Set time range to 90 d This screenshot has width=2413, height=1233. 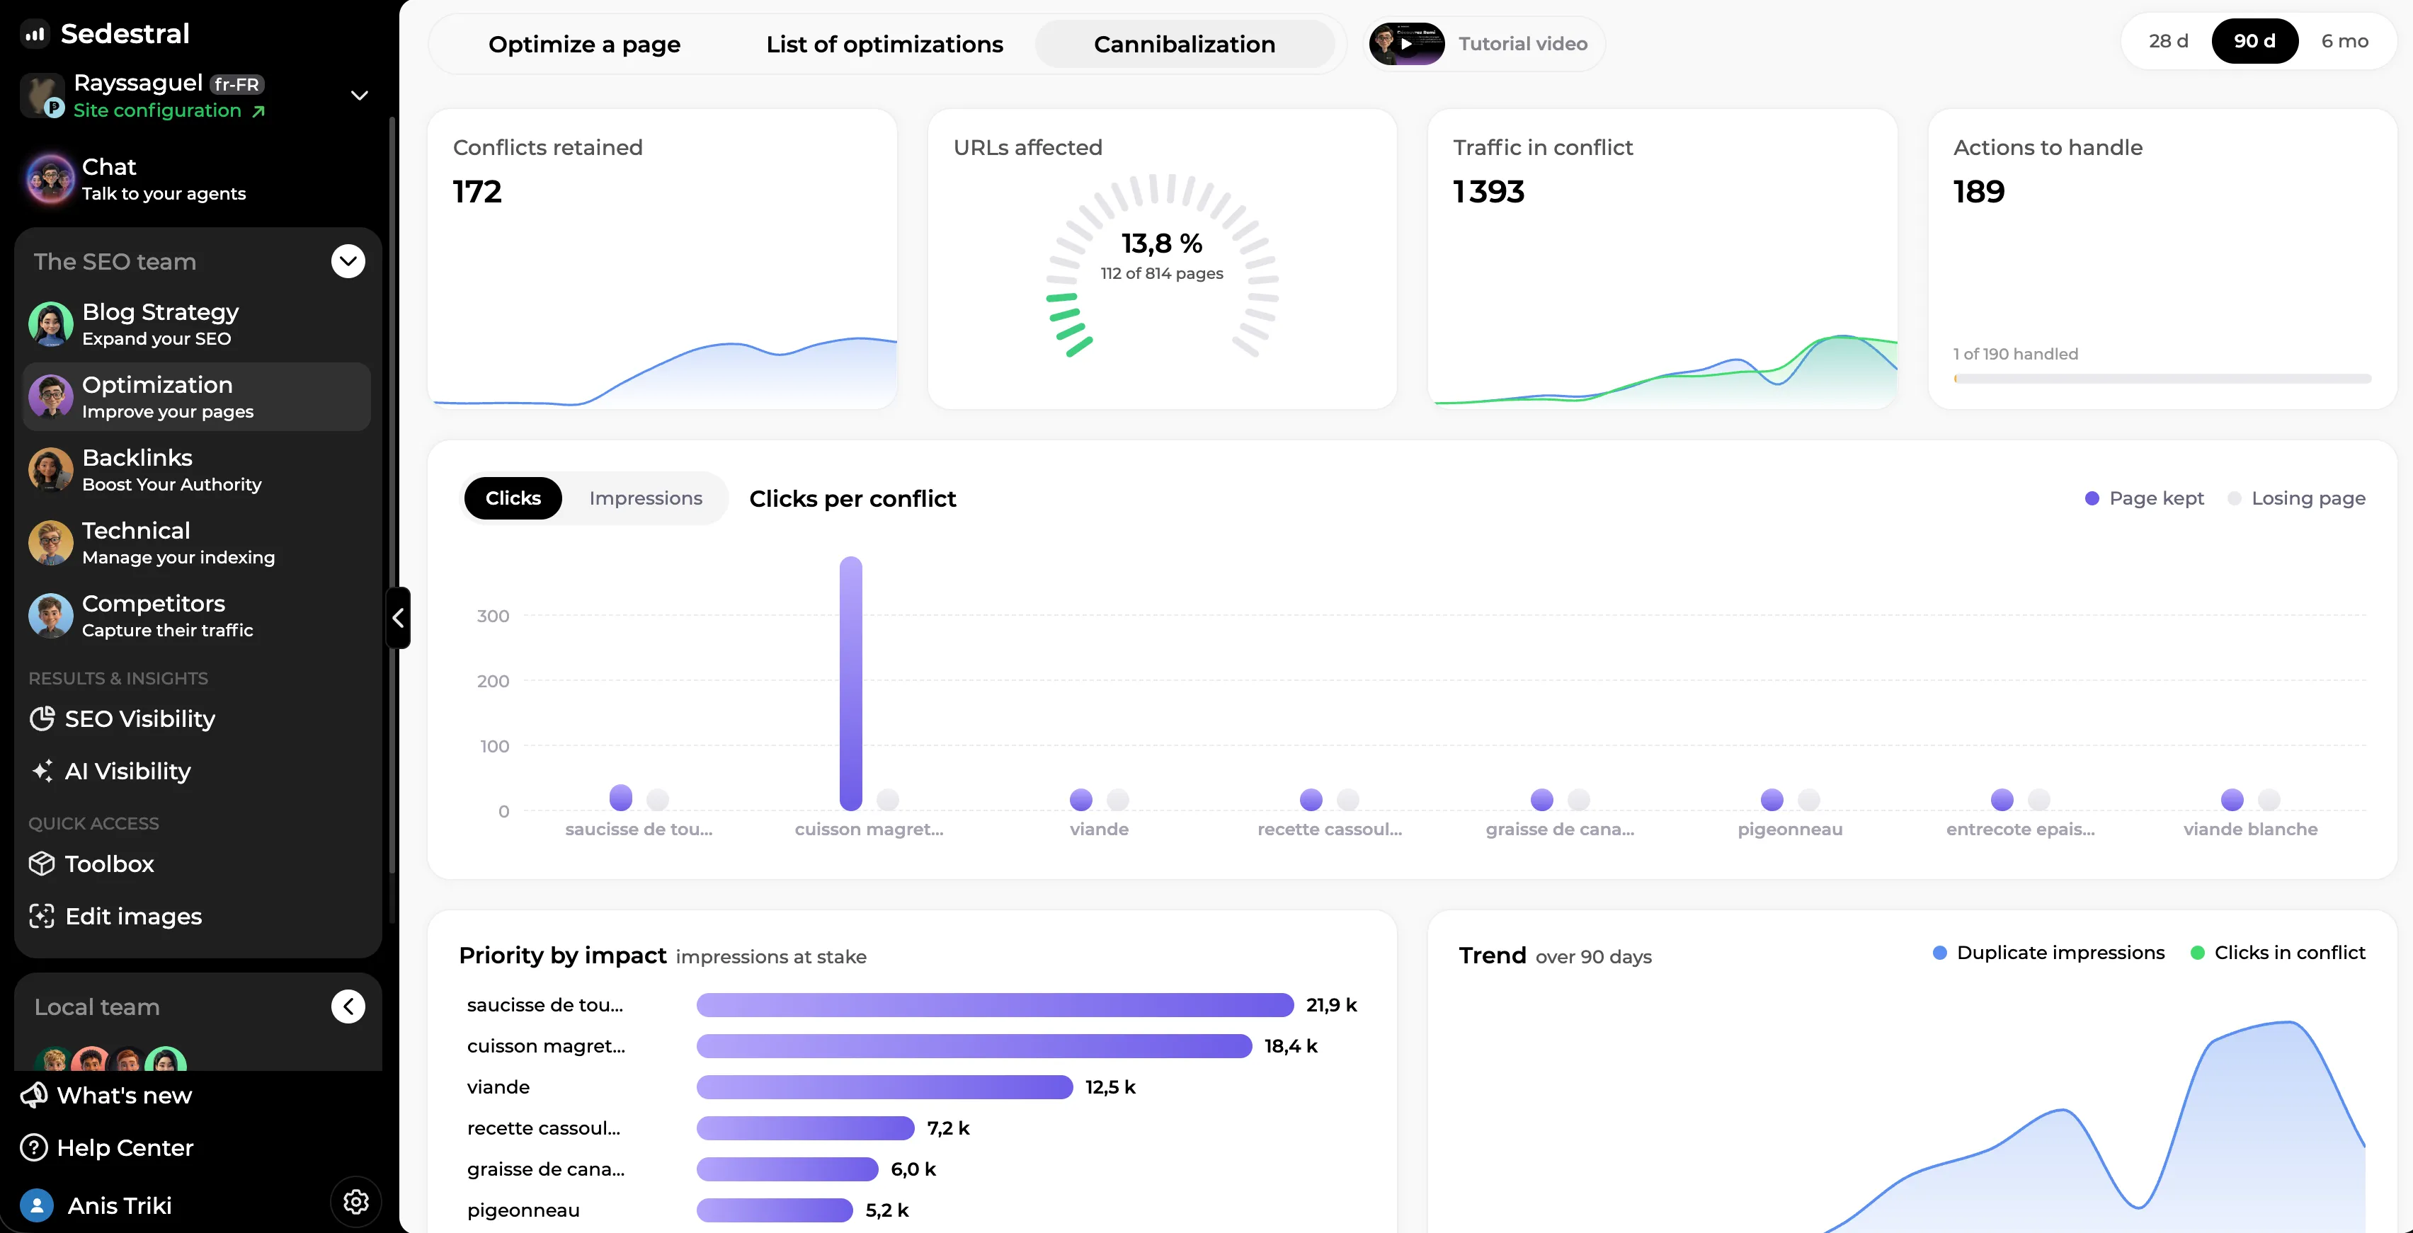(2254, 41)
